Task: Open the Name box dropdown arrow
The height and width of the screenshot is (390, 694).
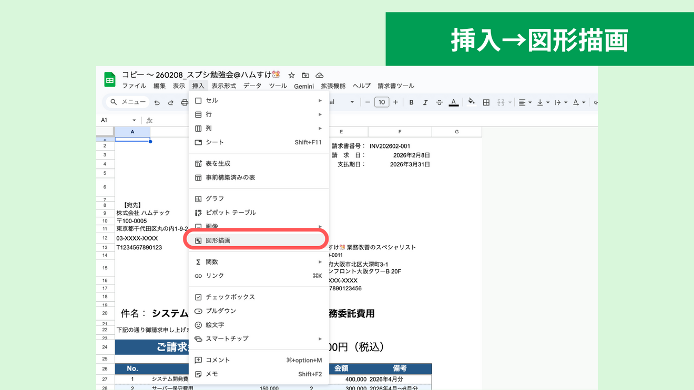Action: [134, 120]
